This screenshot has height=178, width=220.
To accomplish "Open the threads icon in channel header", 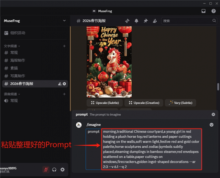I will pyautogui.click(x=127, y=21).
